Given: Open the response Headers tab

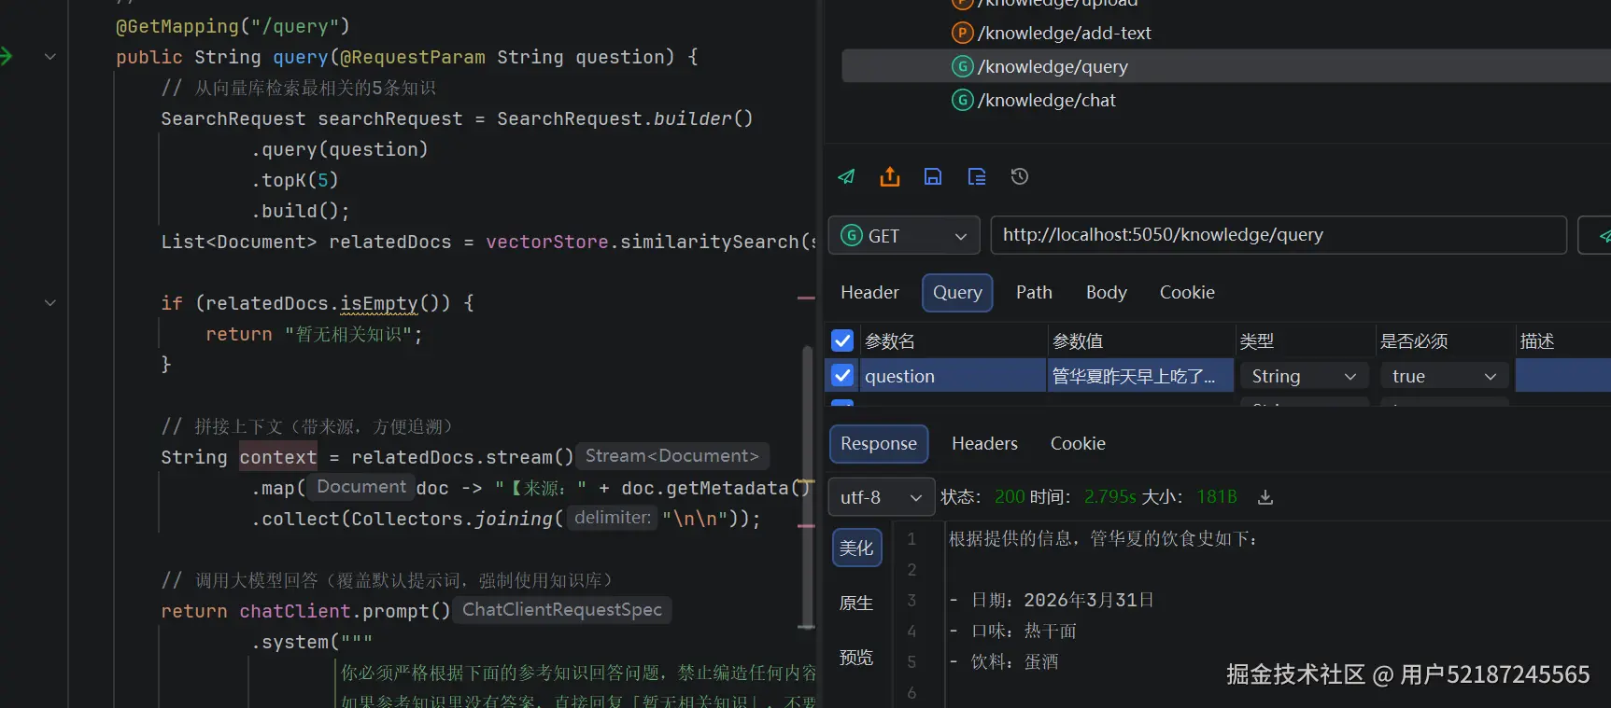Looking at the screenshot, I should [984, 443].
